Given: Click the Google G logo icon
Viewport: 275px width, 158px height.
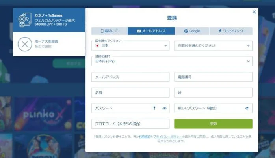Looking at the screenshot, I should click(x=186, y=31).
